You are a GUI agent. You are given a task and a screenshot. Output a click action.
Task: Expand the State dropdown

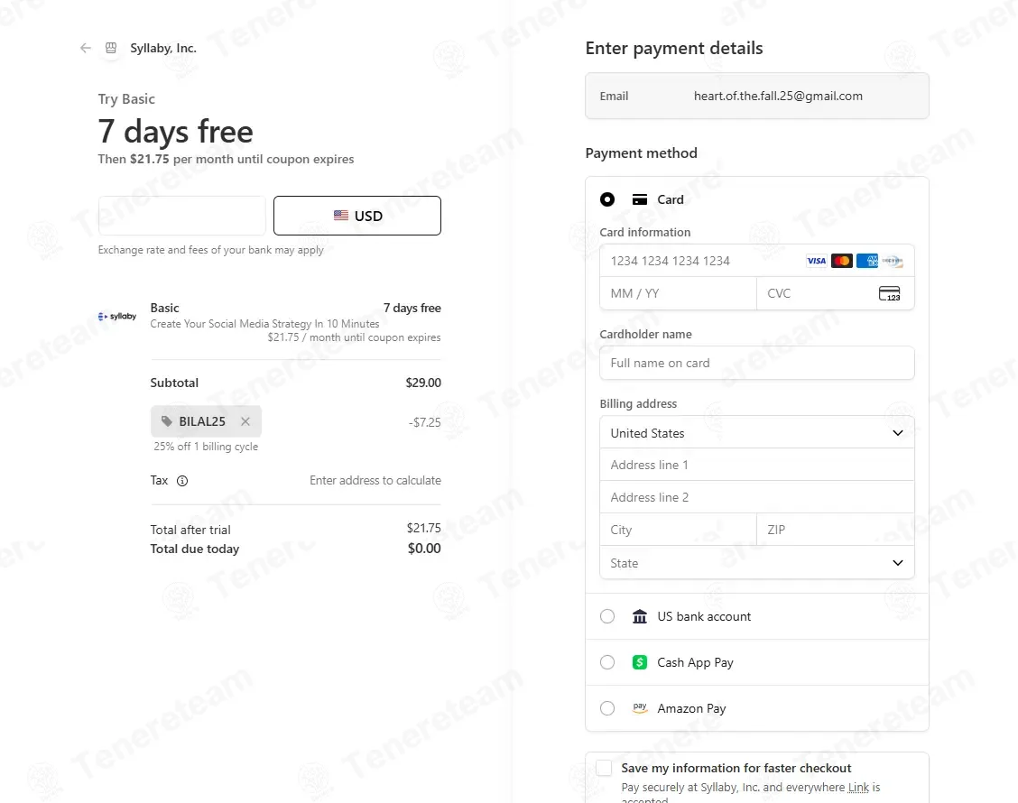click(x=757, y=563)
